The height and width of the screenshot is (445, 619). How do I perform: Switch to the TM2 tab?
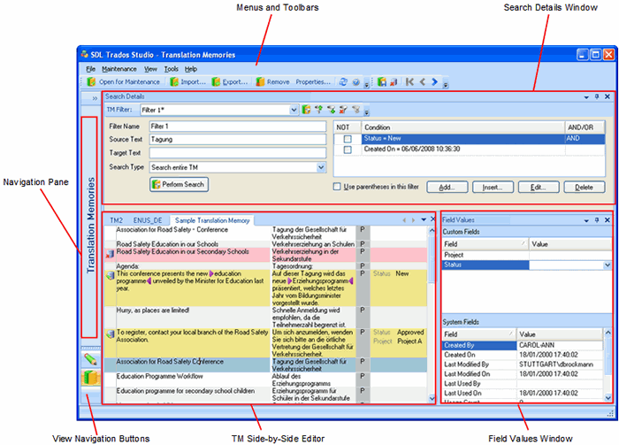point(116,220)
